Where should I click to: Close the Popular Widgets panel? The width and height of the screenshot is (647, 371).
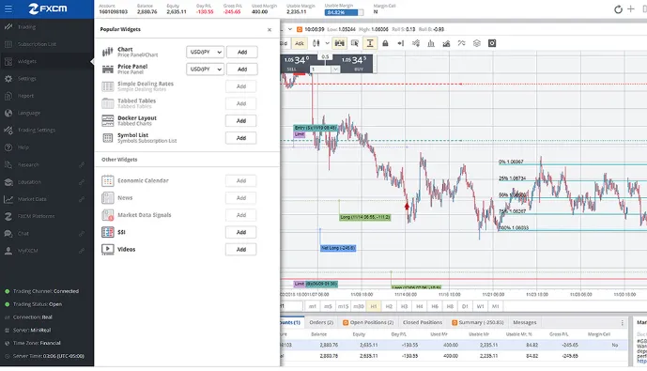point(270,30)
